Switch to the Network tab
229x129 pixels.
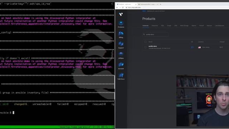pos(209,25)
